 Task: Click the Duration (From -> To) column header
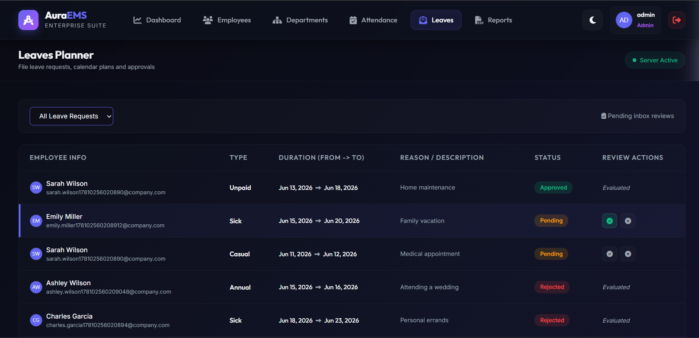tap(321, 158)
